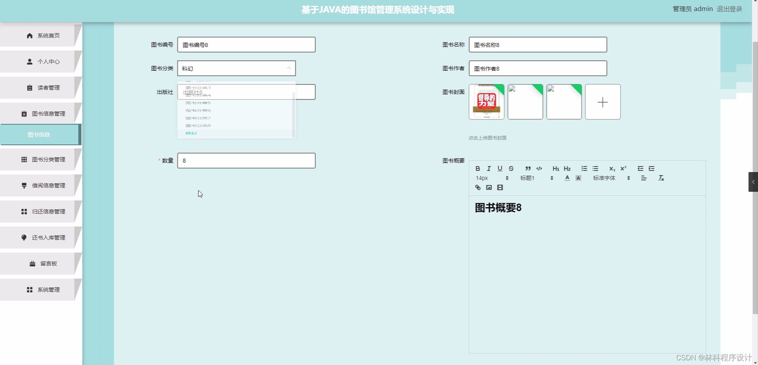Select the second book cover thumbnail

(525, 102)
